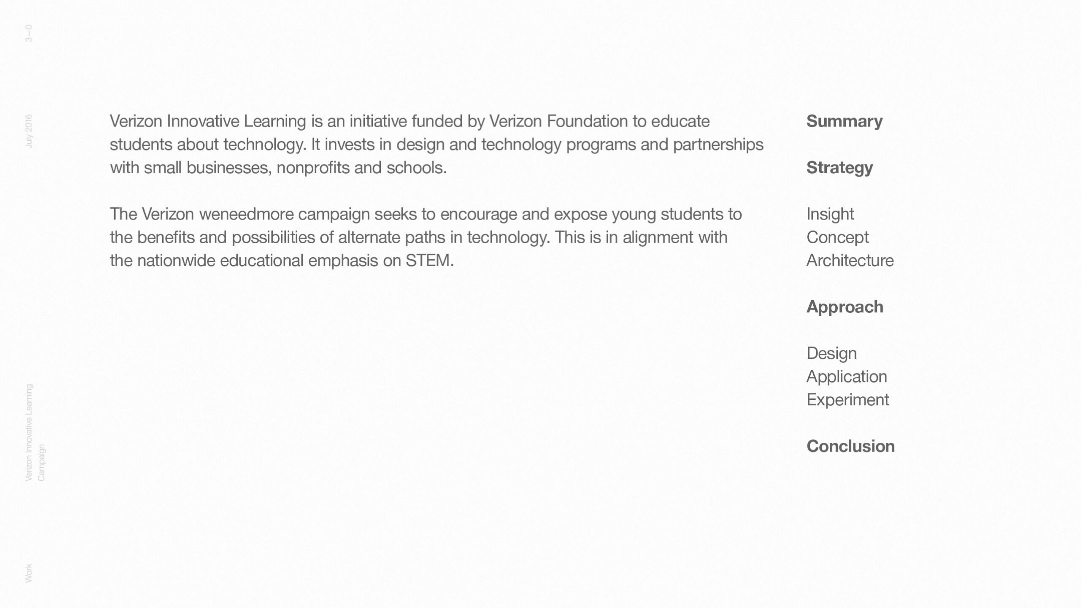Go to the Concept entry
The height and width of the screenshot is (608, 1081).
837,237
